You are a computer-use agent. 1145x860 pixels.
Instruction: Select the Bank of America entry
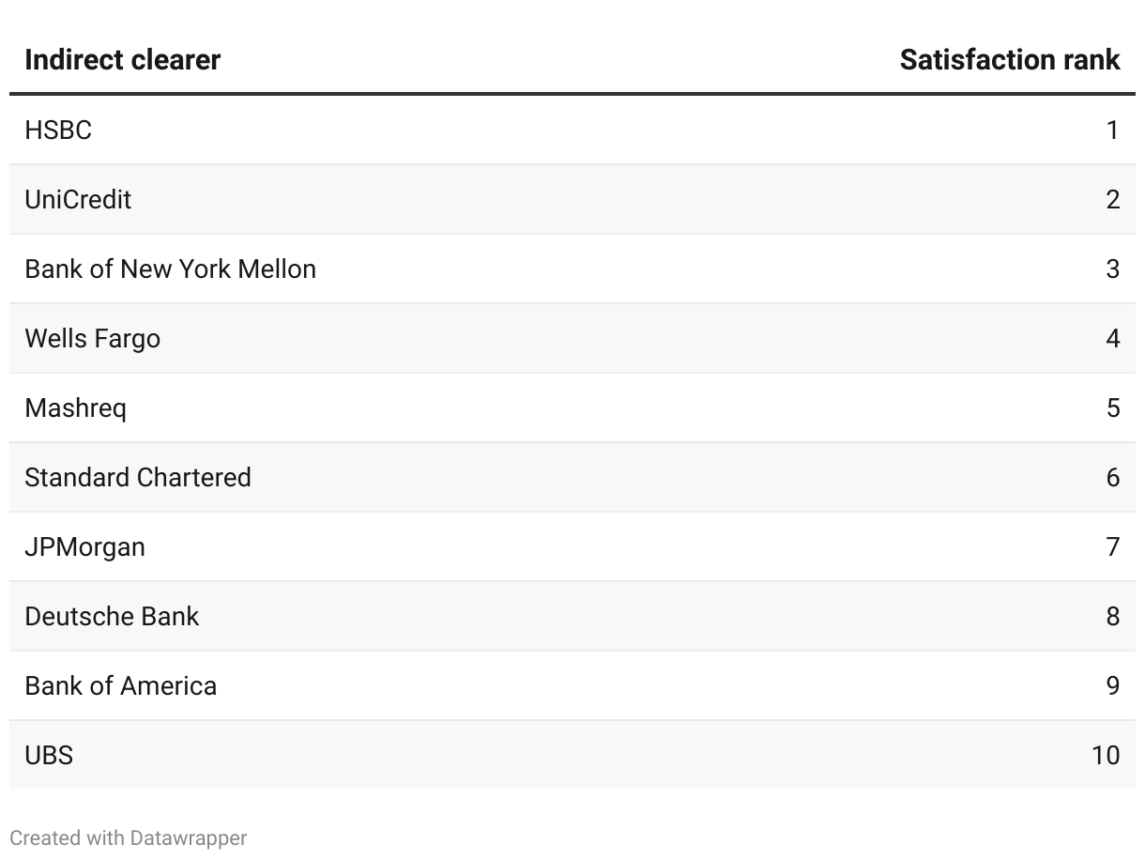click(x=120, y=685)
